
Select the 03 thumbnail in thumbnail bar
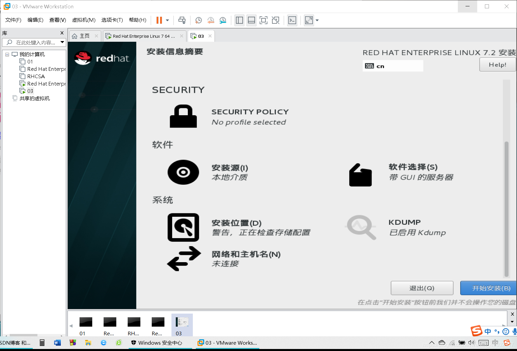click(182, 325)
